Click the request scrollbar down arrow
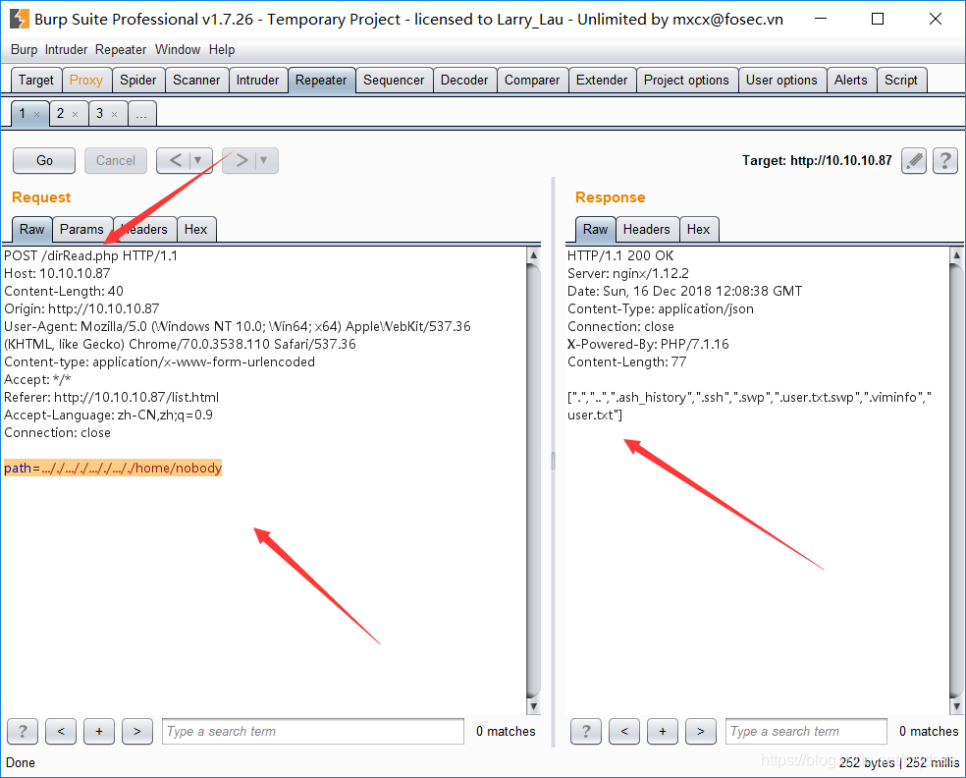966x778 pixels. tap(533, 706)
